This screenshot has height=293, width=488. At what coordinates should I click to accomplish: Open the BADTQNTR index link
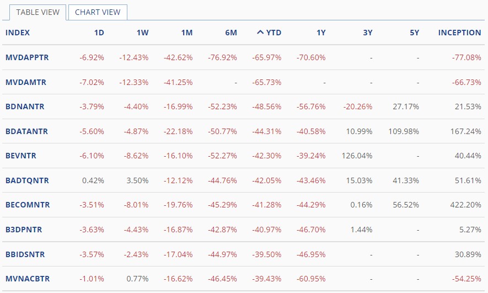click(x=27, y=180)
